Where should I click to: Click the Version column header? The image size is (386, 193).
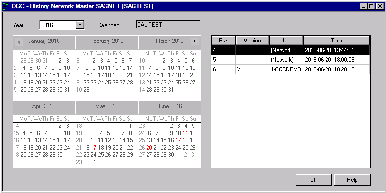(252, 41)
